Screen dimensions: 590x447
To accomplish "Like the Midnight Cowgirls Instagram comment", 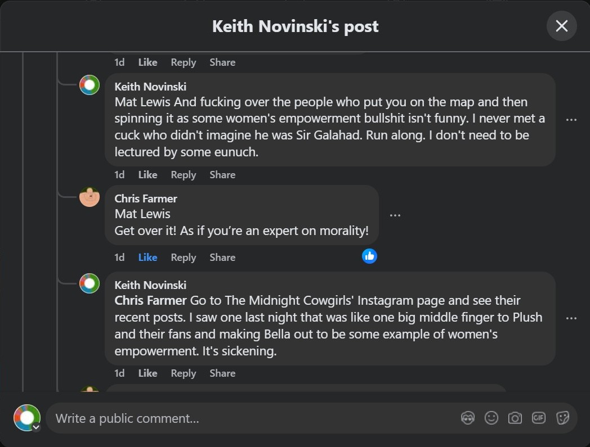I will click(x=147, y=373).
